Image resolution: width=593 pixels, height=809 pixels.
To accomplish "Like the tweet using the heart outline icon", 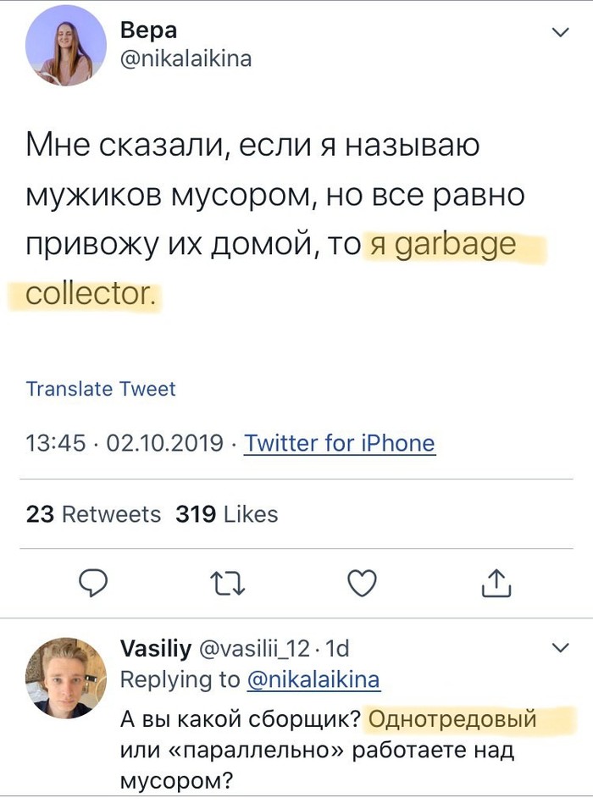I will click(363, 583).
